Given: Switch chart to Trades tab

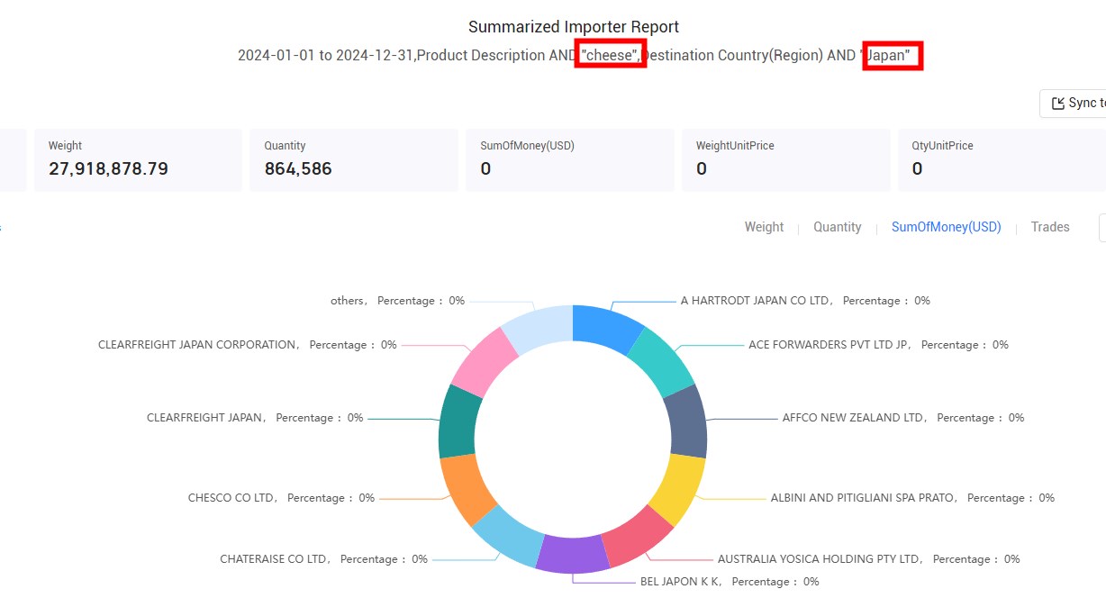Looking at the screenshot, I should pyautogui.click(x=1050, y=227).
